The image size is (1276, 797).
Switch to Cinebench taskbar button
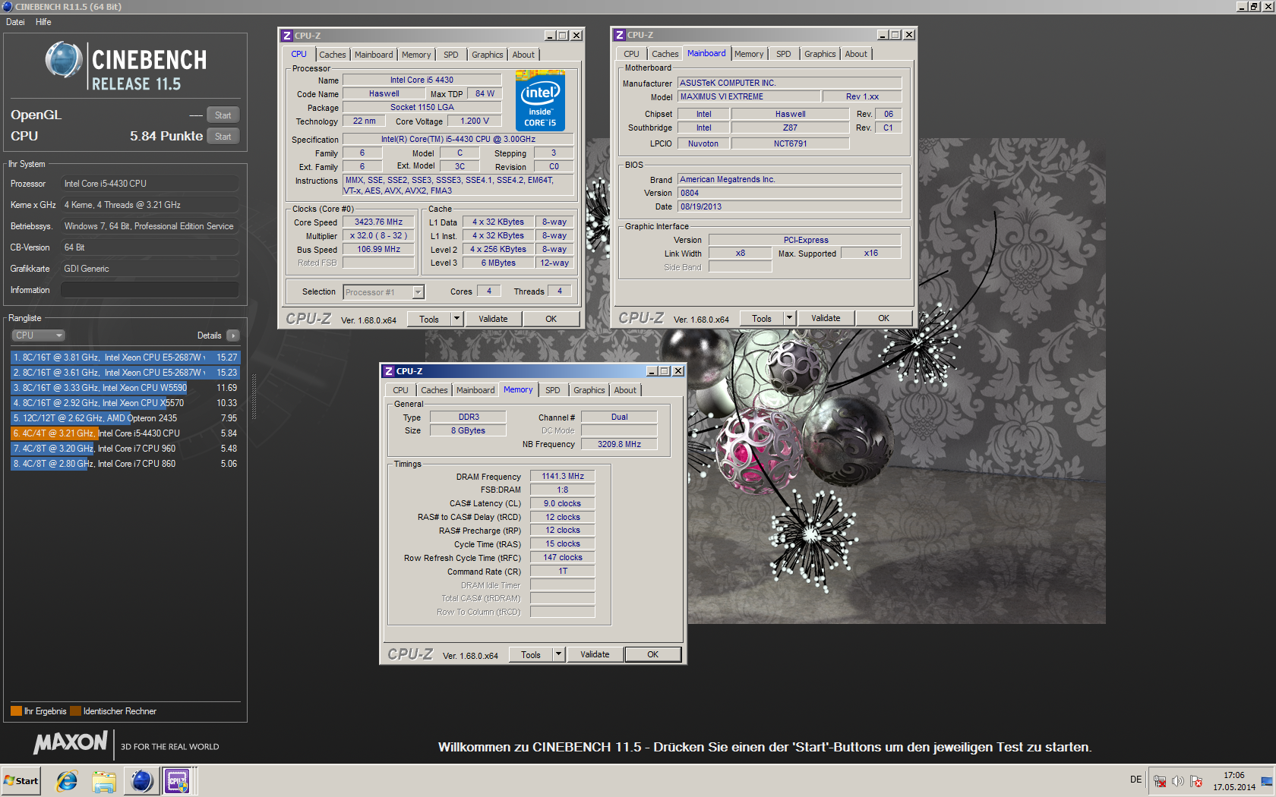click(x=141, y=780)
